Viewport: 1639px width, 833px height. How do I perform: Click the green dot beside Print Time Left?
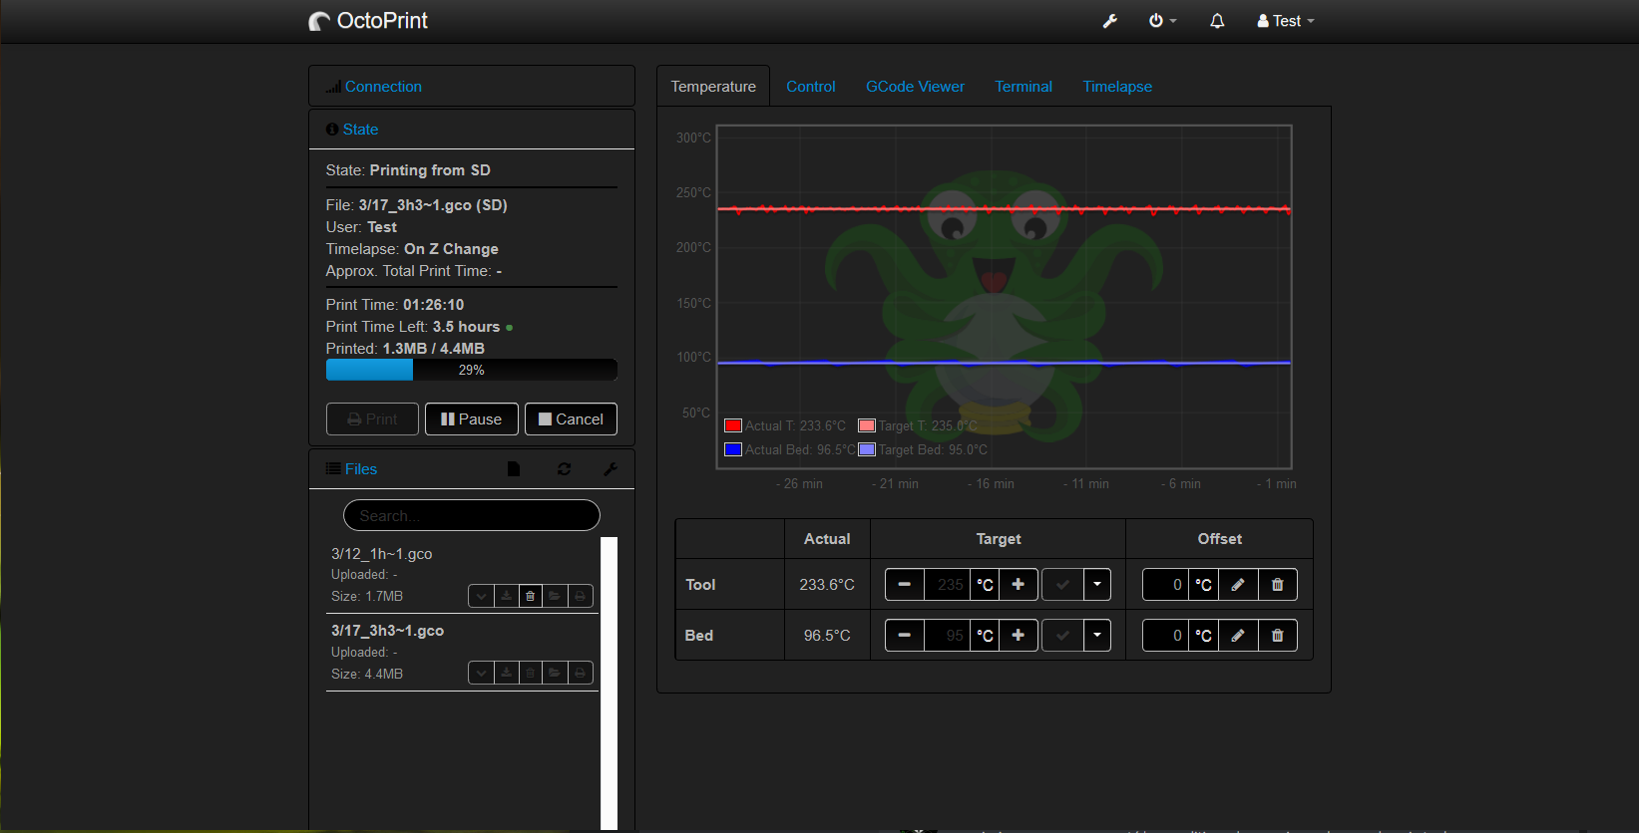510,328
